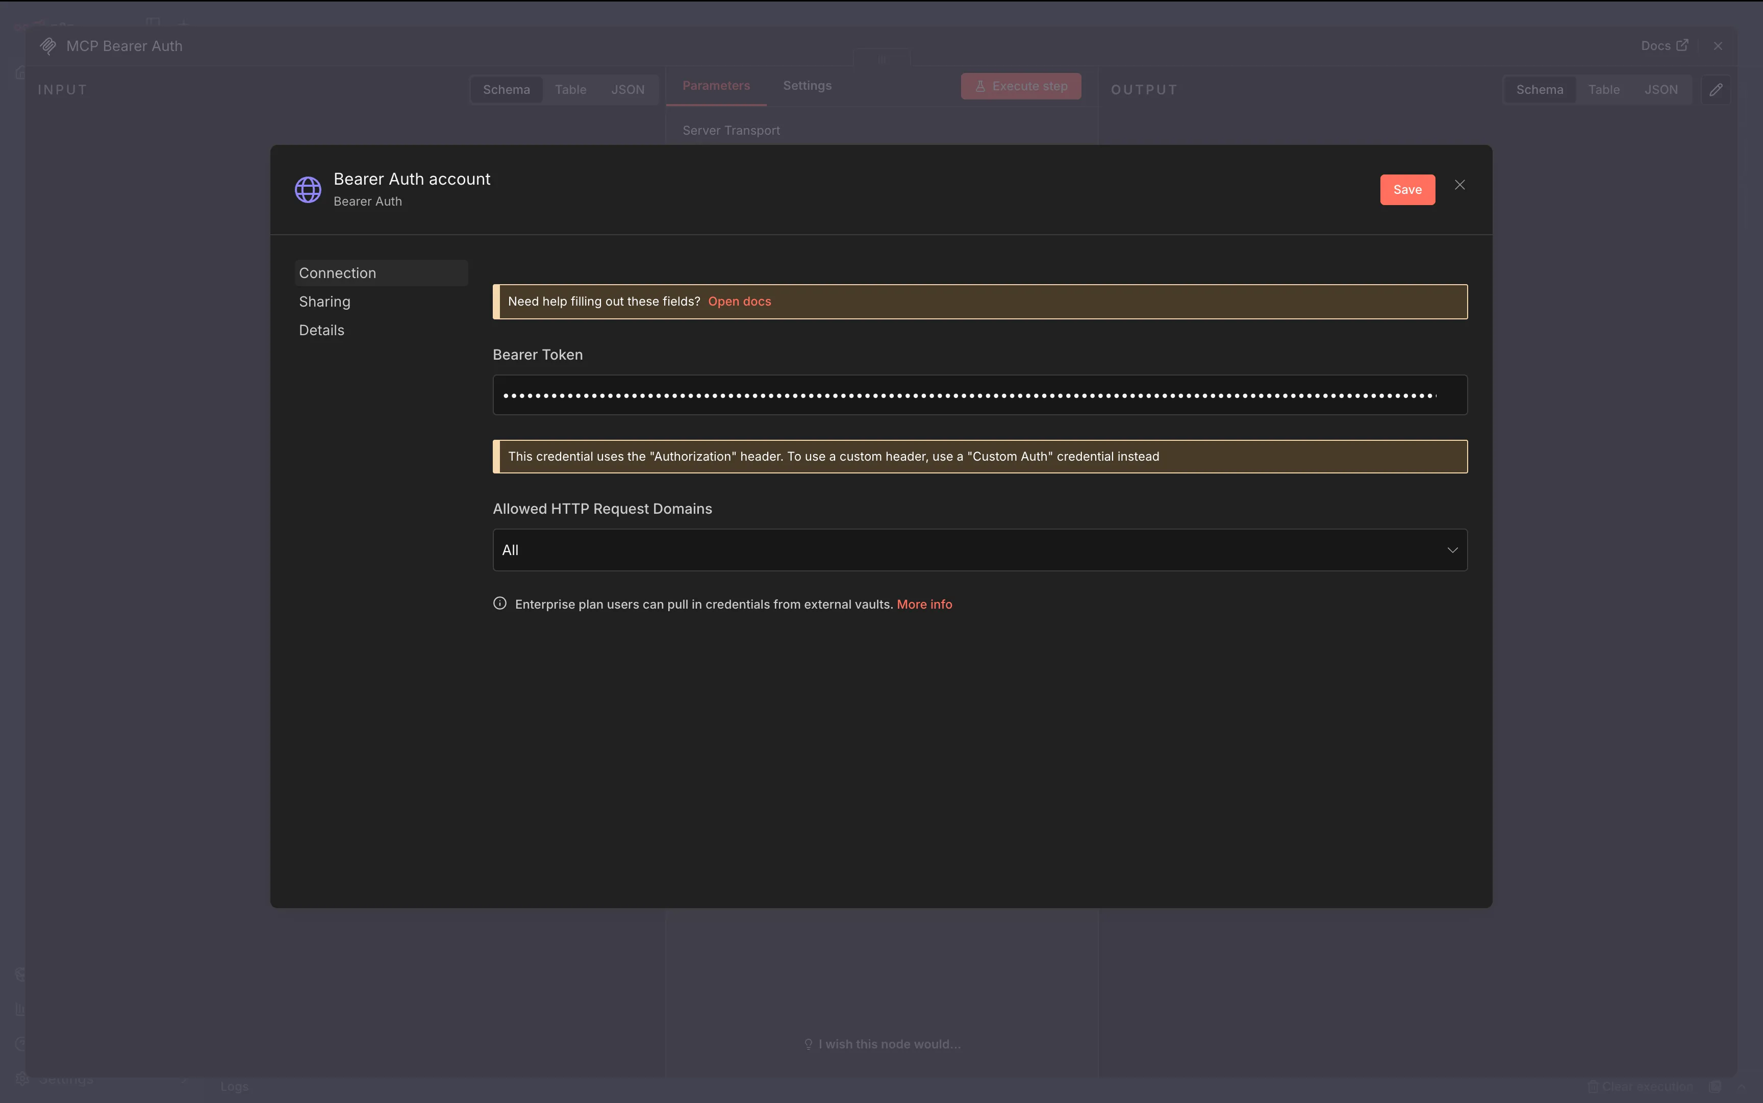Open the Details tab in sidebar
This screenshot has width=1763, height=1103.
[x=322, y=330]
